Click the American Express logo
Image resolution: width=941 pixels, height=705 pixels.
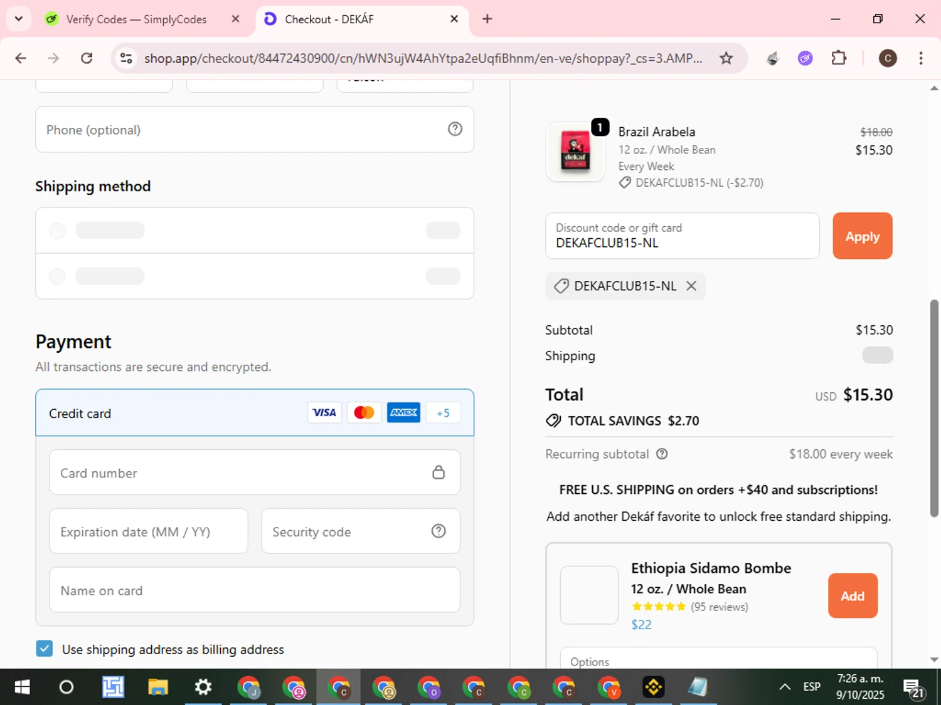tap(403, 412)
